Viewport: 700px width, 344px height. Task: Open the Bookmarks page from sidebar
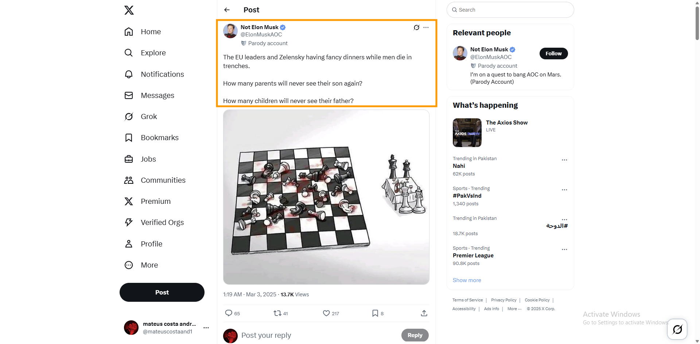click(x=159, y=138)
